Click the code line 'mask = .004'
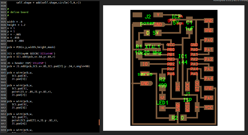This screenshot has height=135, width=248. [x=16, y=41]
